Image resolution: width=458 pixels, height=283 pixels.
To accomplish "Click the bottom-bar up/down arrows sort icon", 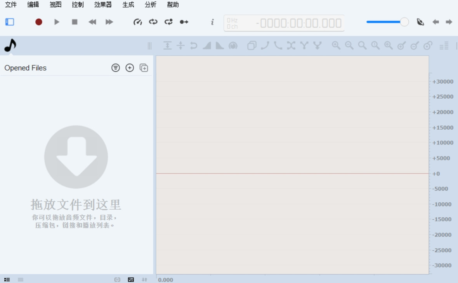I will pyautogui.click(x=144, y=280).
